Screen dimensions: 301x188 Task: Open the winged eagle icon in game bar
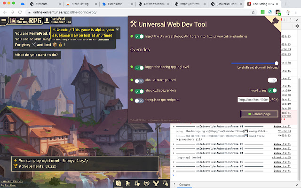(x=156, y=183)
